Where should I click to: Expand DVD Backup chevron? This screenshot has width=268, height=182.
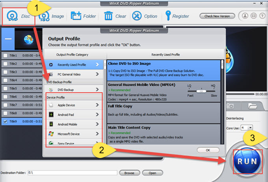coord(97,90)
